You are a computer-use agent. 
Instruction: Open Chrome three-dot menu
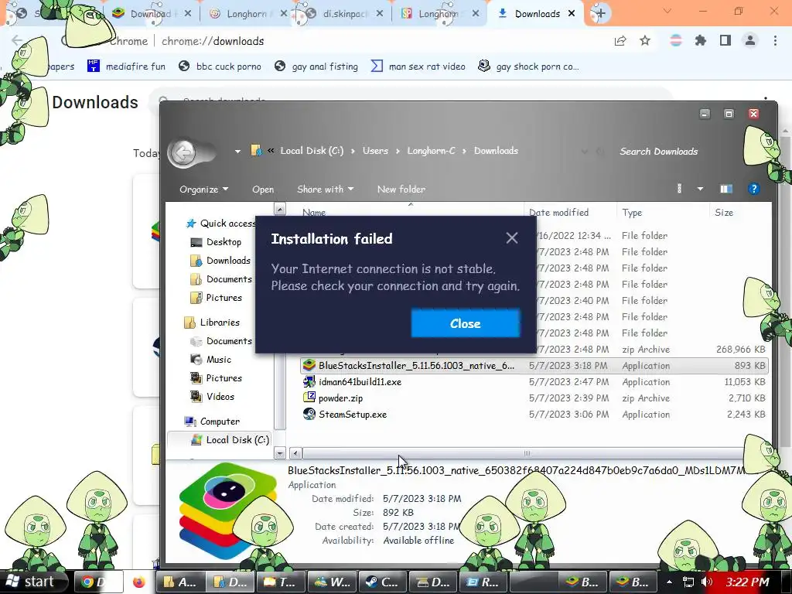point(775,41)
